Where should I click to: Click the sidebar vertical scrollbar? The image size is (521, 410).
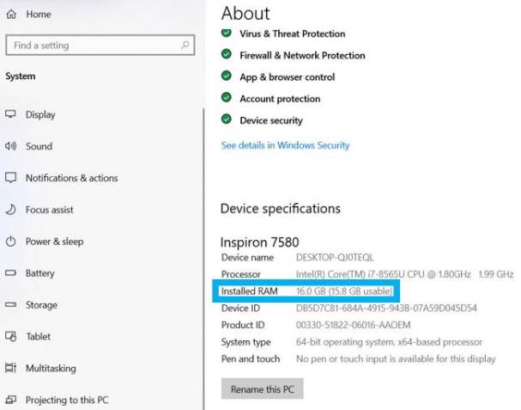pyautogui.click(x=203, y=258)
